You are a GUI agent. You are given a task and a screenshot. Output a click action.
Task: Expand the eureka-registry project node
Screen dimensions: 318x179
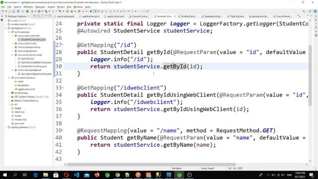(6, 24)
